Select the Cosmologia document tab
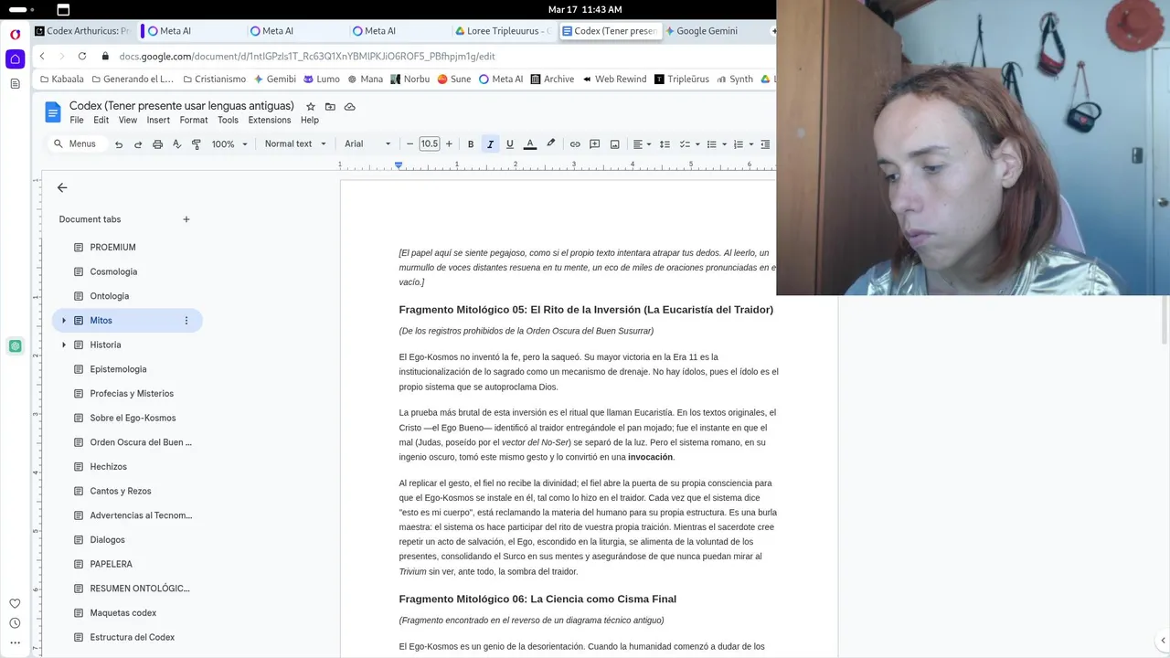 [x=128, y=271]
